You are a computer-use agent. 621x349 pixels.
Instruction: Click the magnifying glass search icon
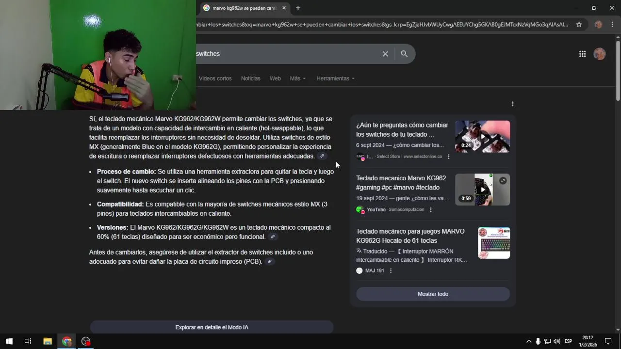tap(404, 54)
